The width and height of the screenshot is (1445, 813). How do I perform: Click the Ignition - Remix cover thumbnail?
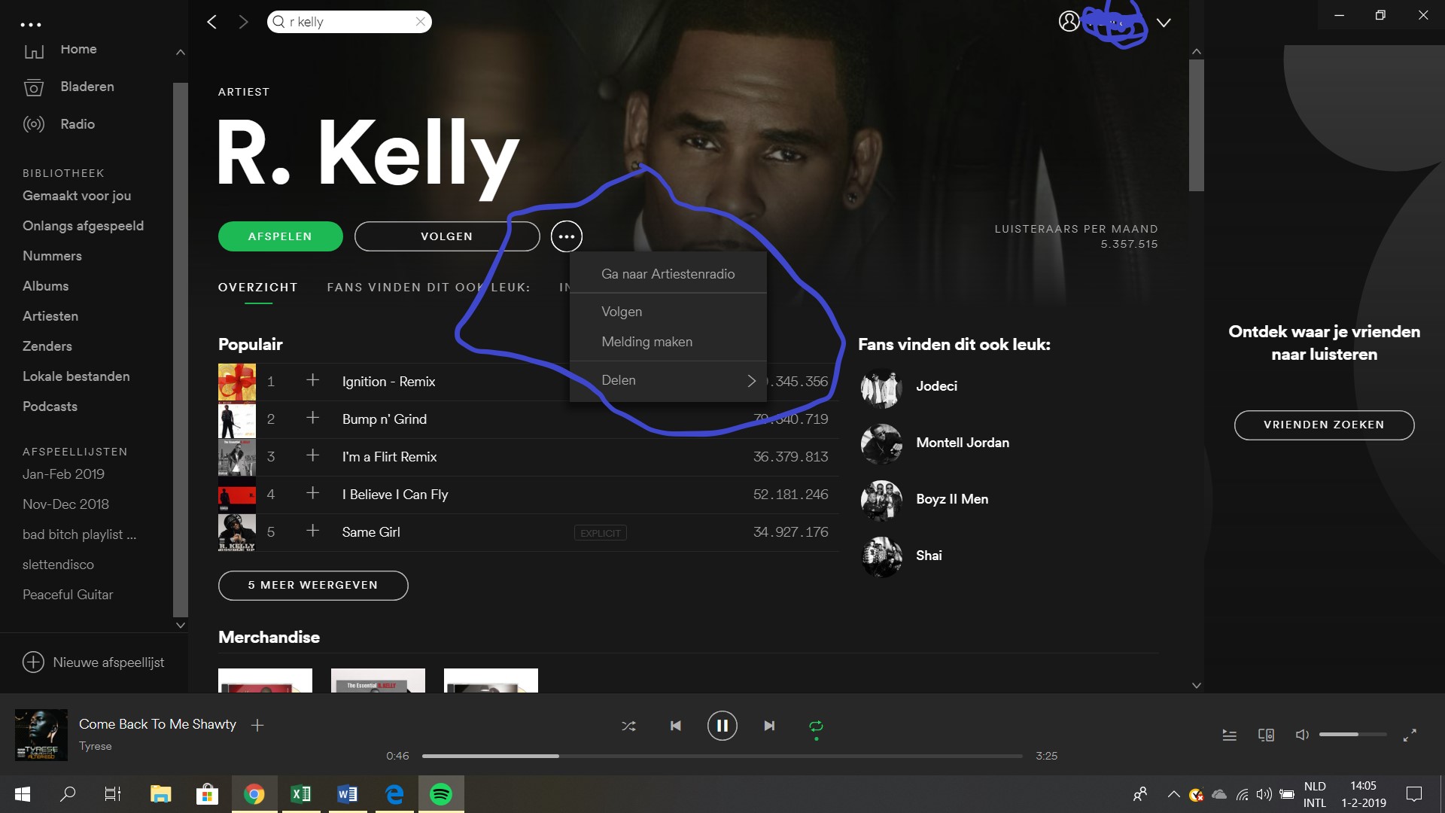tap(237, 382)
